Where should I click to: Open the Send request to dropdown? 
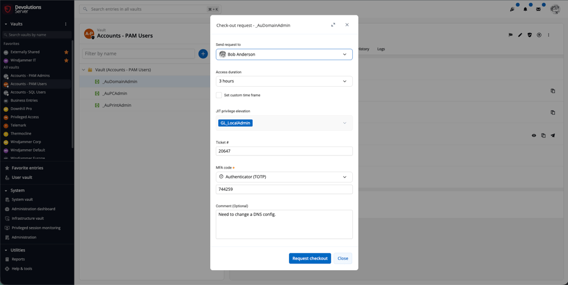click(284, 55)
